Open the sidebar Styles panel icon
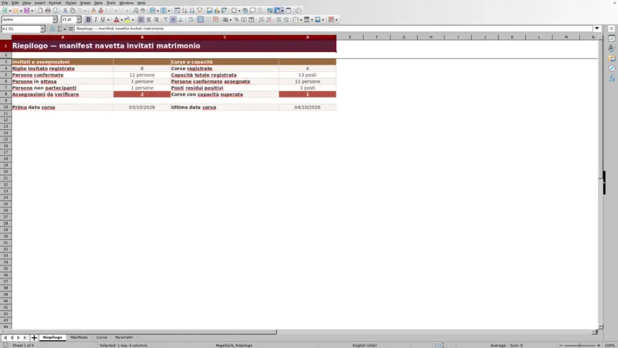 click(x=612, y=48)
